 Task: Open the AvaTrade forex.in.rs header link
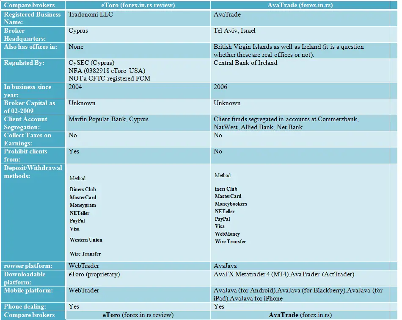(300, 5)
